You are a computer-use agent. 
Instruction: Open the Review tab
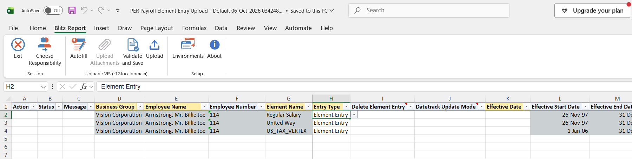click(x=246, y=28)
